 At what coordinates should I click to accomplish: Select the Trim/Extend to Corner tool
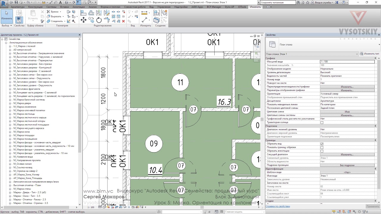pos(107,20)
